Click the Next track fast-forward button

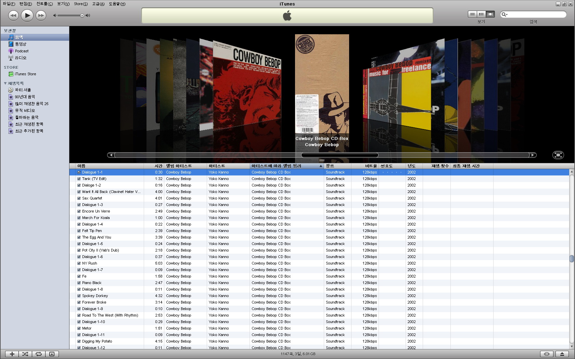coord(41,15)
